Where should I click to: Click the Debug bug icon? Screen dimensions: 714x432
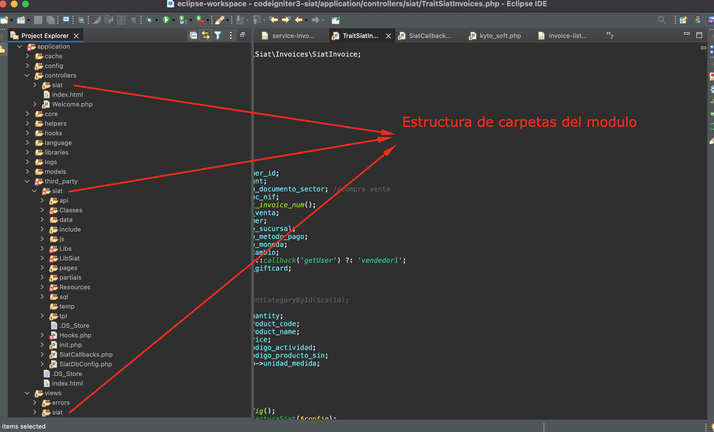150,20
